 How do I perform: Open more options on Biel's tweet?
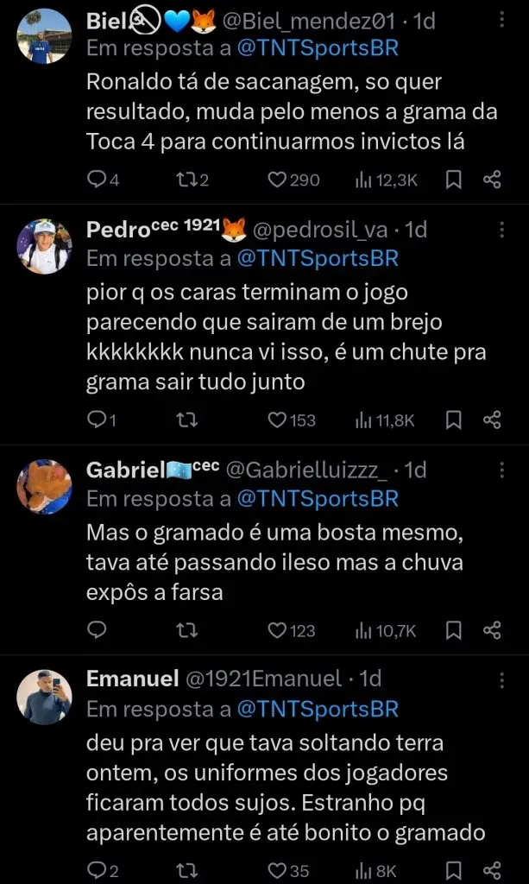503,19
